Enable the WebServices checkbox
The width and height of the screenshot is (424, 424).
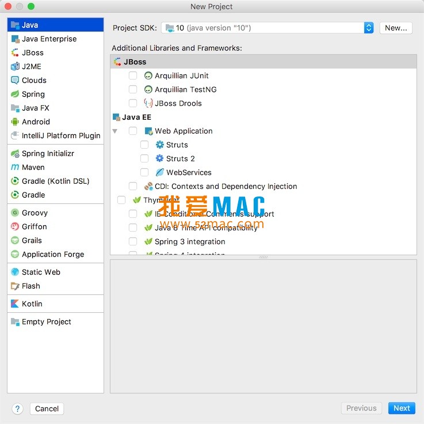(x=144, y=172)
